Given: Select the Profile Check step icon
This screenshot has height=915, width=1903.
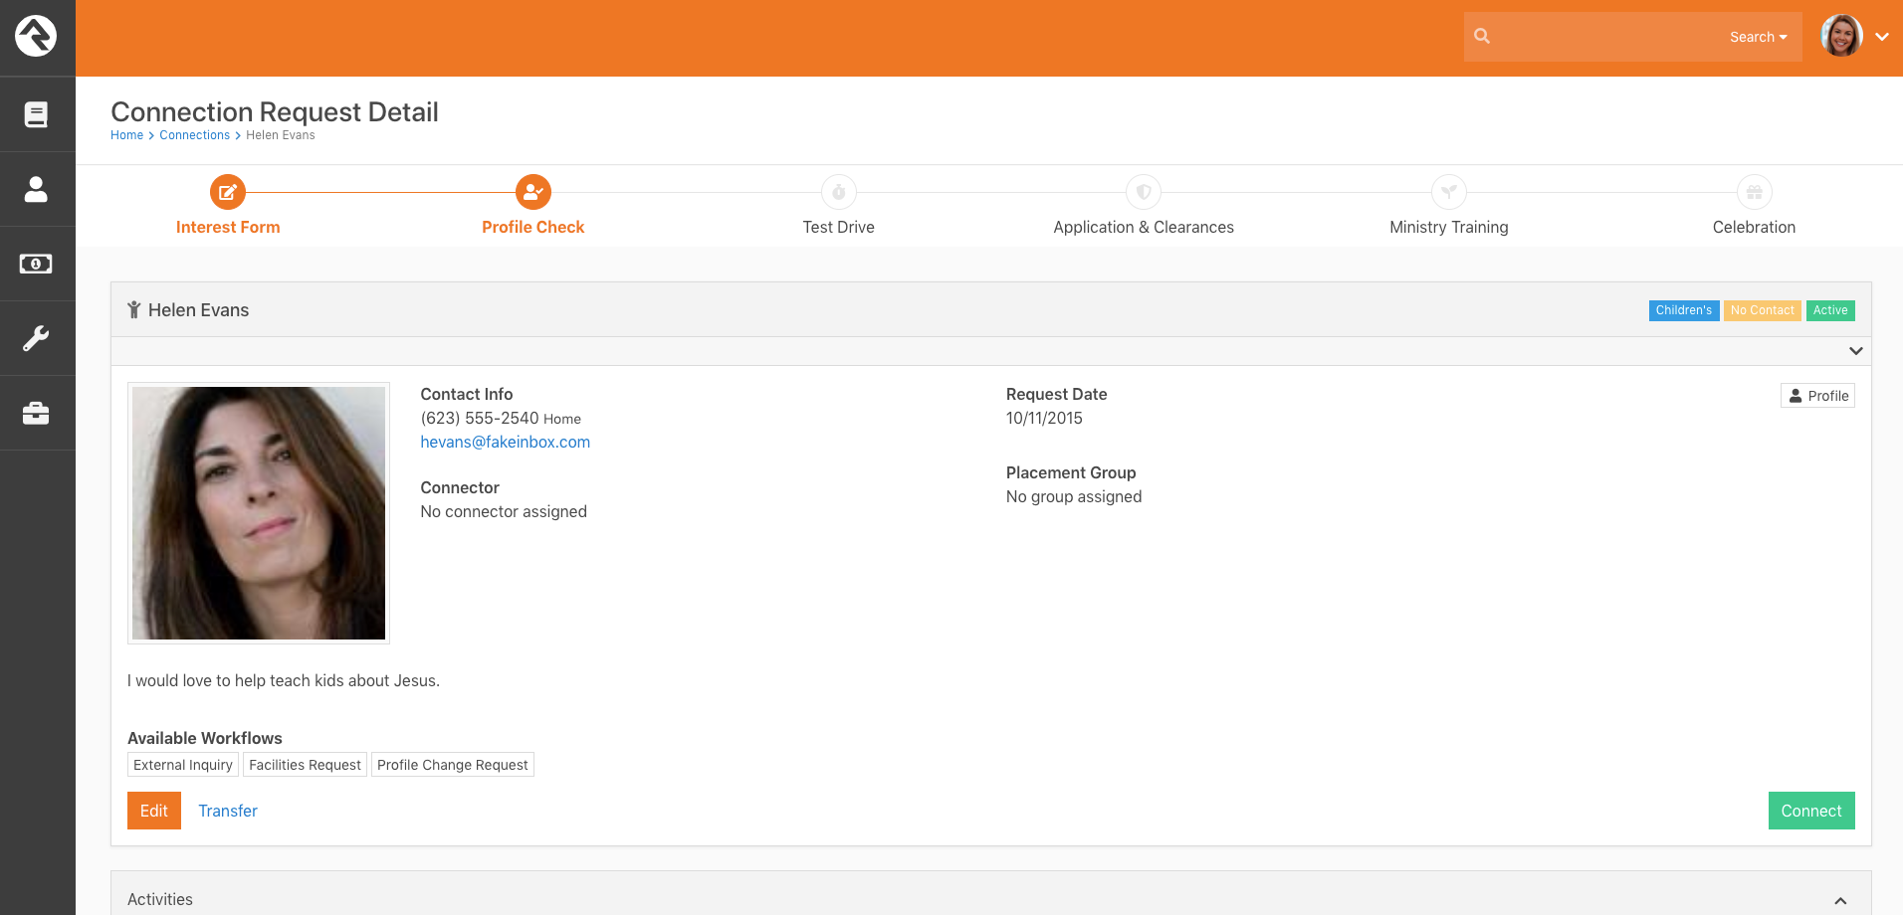Looking at the screenshot, I should [533, 192].
